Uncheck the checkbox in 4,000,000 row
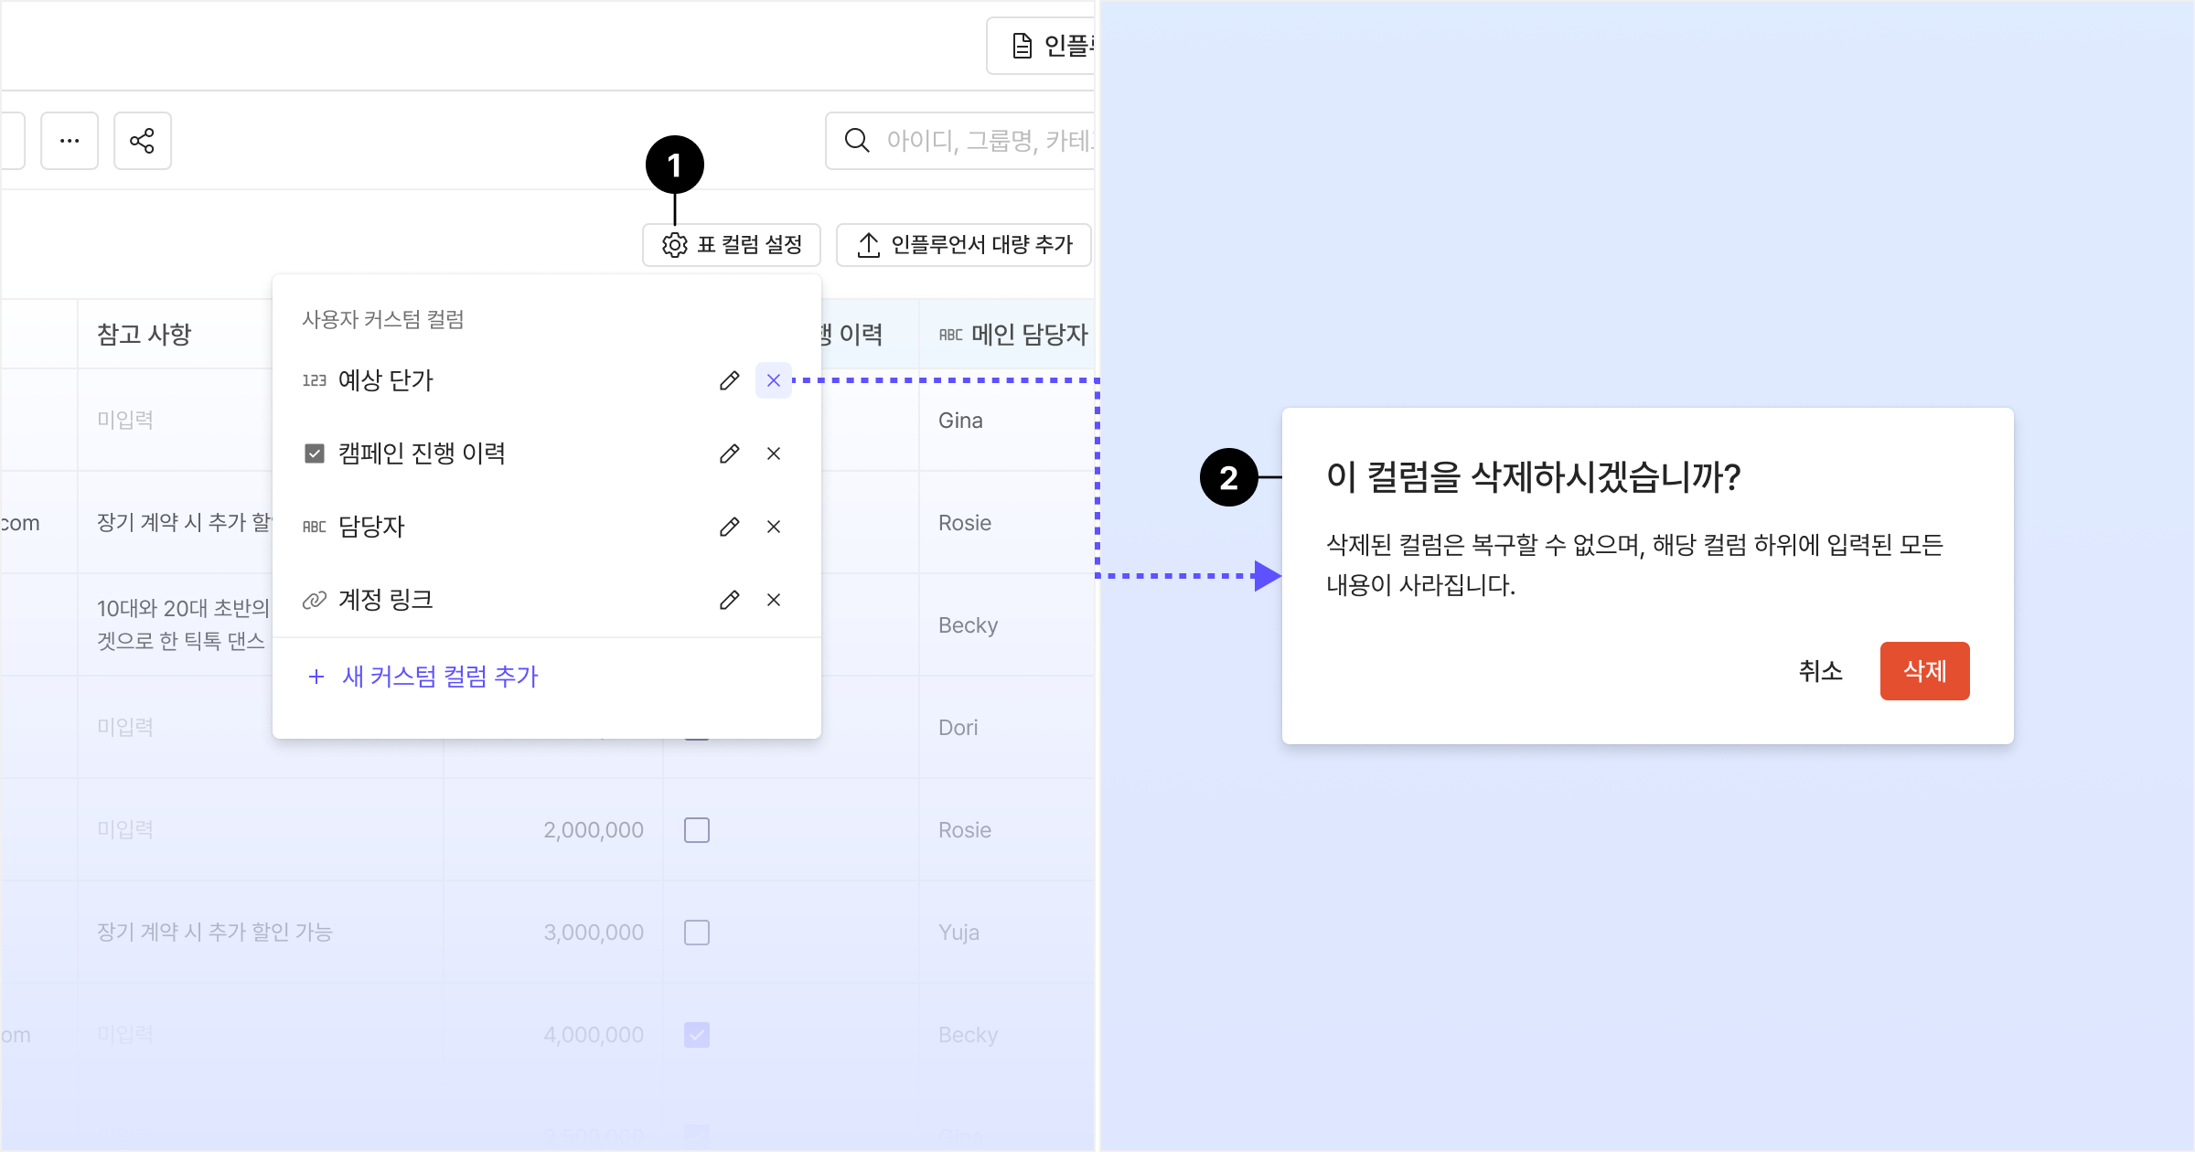2195x1152 pixels. click(x=697, y=1035)
